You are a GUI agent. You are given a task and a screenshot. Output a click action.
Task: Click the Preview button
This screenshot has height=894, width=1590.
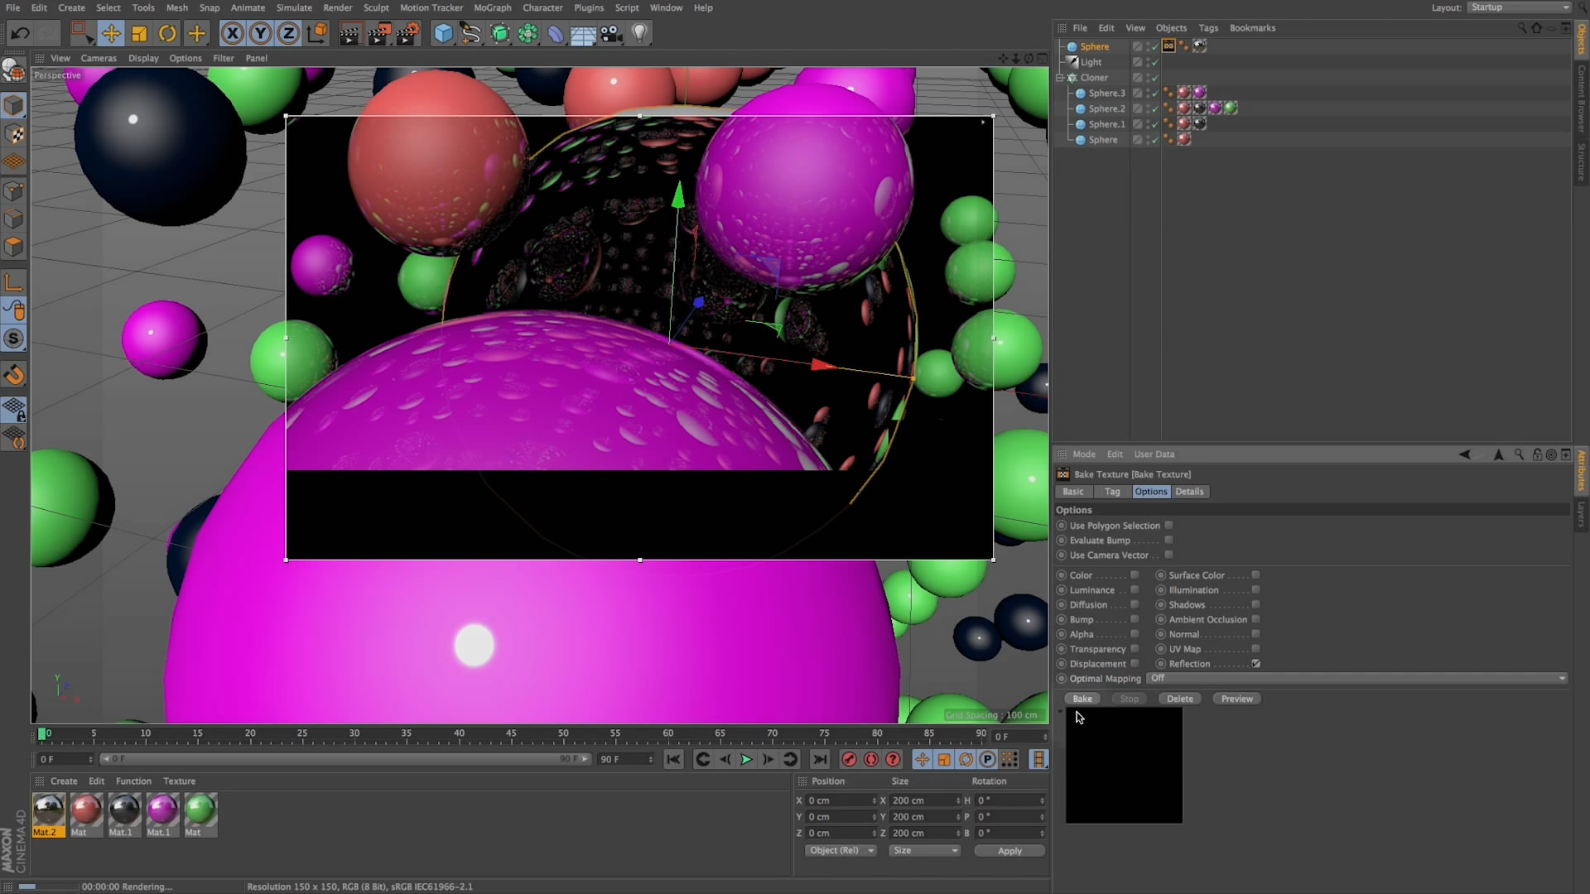[1236, 699]
